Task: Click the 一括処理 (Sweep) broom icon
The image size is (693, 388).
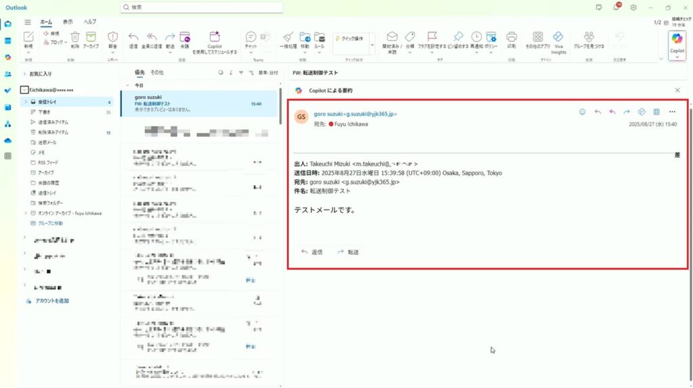Action: tap(288, 38)
